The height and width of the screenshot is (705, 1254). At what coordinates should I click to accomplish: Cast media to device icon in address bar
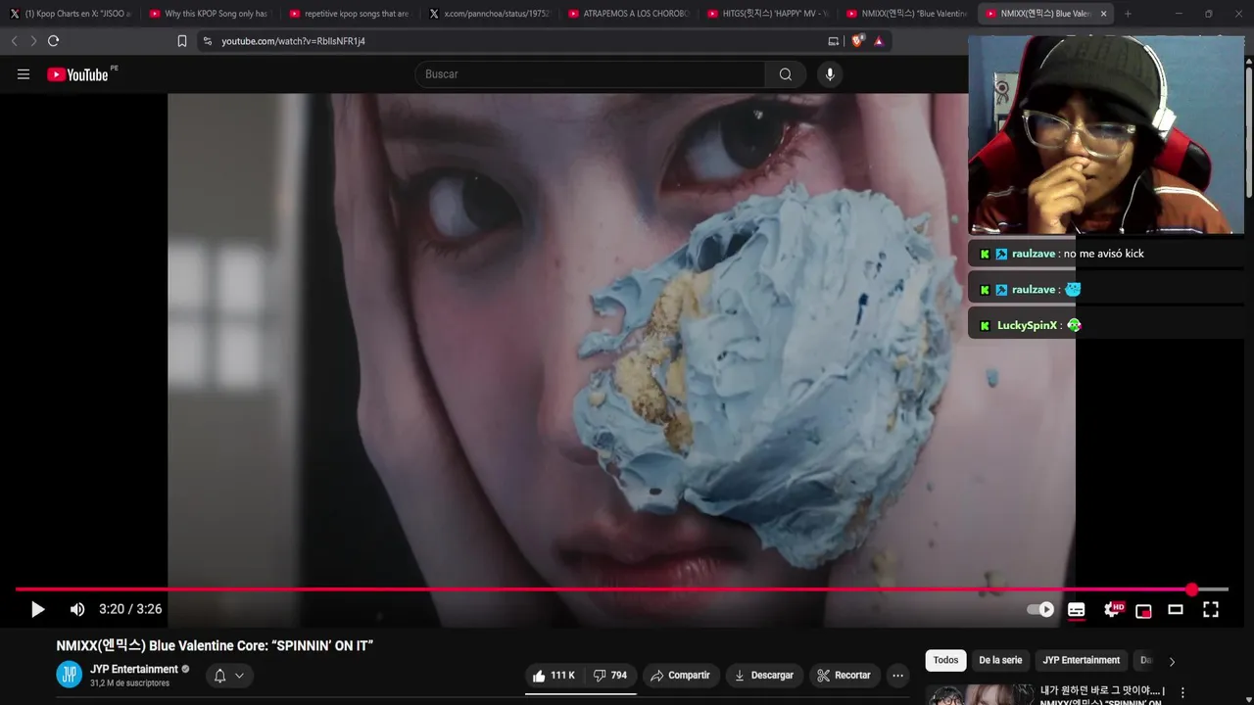click(x=834, y=41)
